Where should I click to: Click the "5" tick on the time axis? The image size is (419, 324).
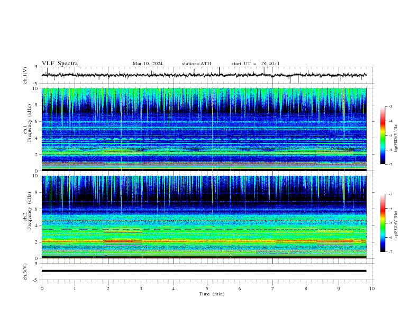click(x=207, y=289)
